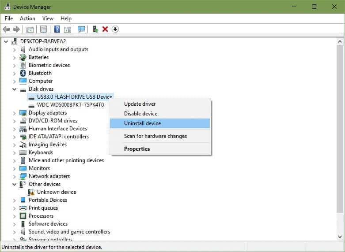The height and width of the screenshot is (252, 345).
Task: Select USB3.0 FLASH DRIVE USB Device
Action: 75,97
